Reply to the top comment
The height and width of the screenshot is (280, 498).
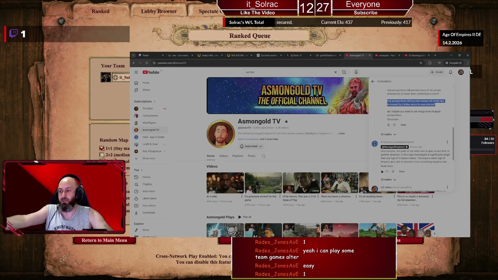tap(403, 125)
